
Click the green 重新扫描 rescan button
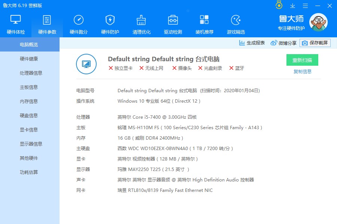click(x=302, y=60)
